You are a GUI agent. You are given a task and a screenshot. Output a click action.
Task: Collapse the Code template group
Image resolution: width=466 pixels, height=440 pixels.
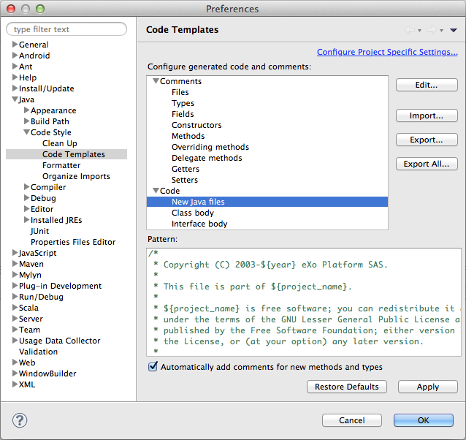coord(156,191)
